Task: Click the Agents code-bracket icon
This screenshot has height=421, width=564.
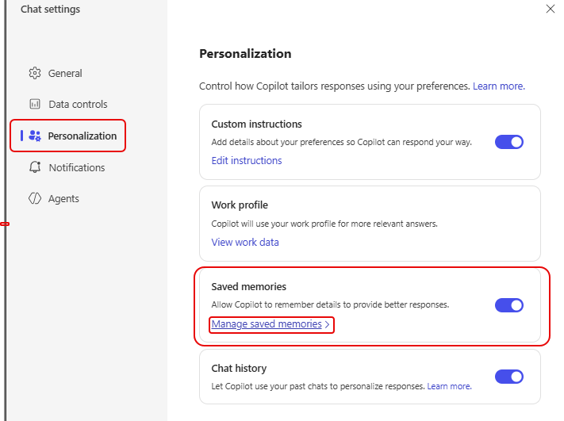Action: (x=35, y=199)
